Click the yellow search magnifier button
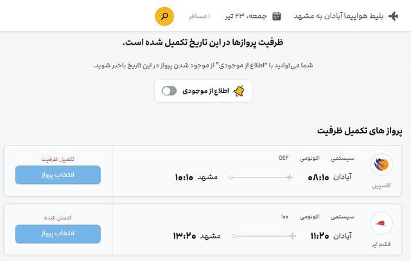Viewport: 411px width, 261px height. (x=165, y=15)
